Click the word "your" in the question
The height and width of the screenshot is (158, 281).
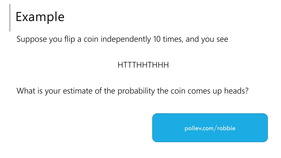[x=53, y=91]
